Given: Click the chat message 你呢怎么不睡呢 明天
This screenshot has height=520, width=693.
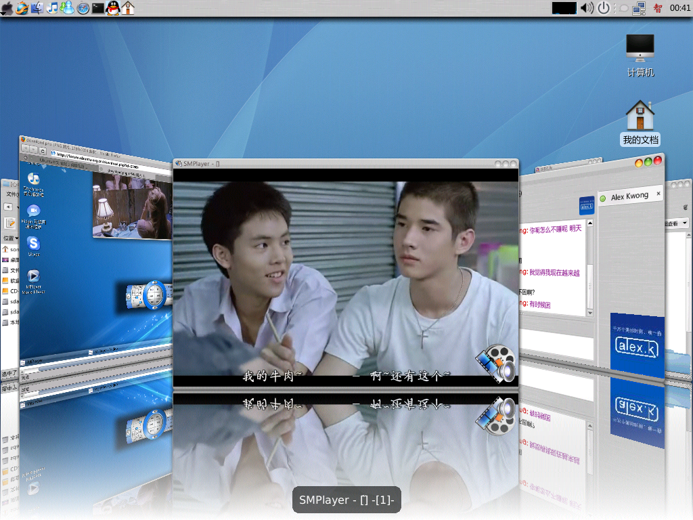Looking at the screenshot, I should tap(555, 229).
